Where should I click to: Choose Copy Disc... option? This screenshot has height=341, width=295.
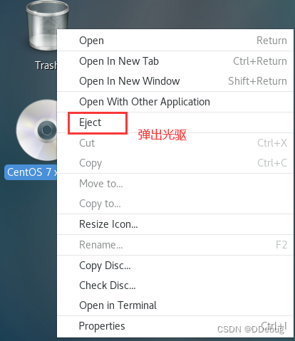click(x=175, y=266)
